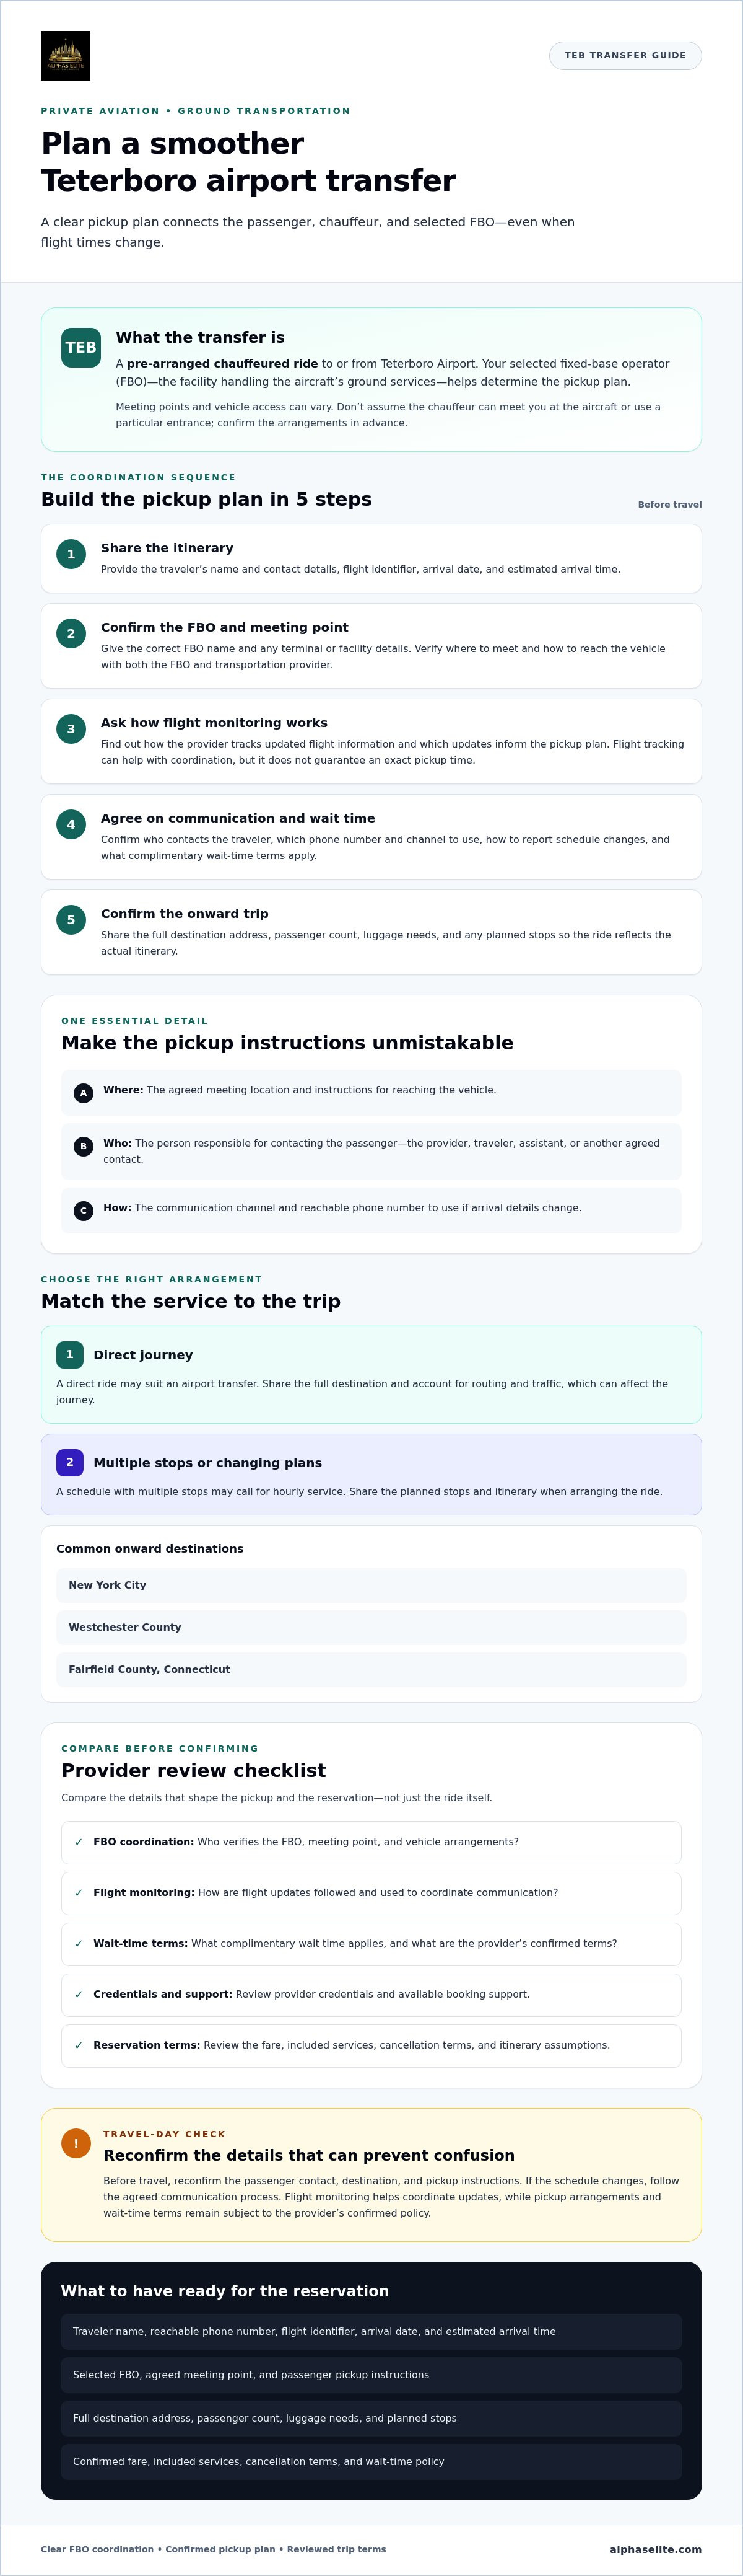Viewport: 743px width, 2576px height.
Task: Click the Selected FBO reservation item row
Action: click(x=371, y=2375)
